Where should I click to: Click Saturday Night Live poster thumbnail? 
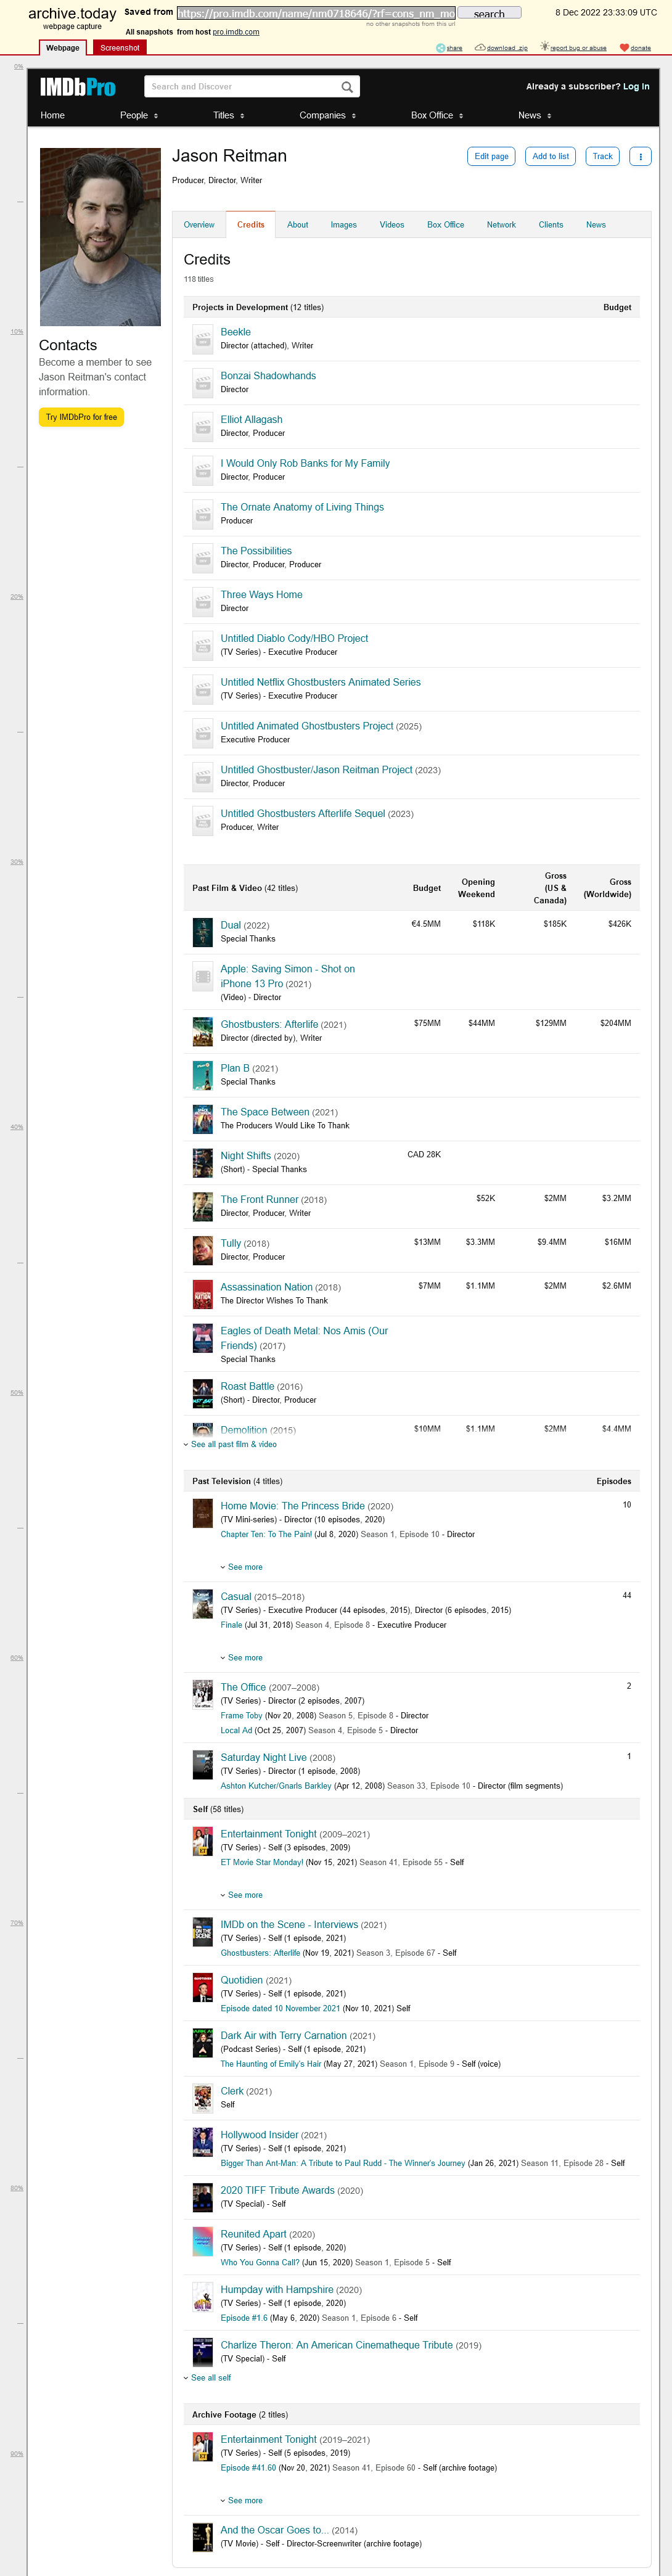(x=202, y=1764)
